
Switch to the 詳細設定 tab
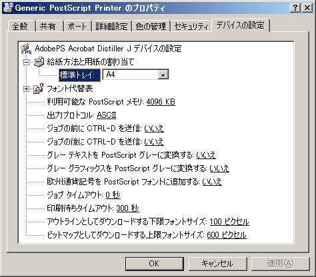pos(111,27)
